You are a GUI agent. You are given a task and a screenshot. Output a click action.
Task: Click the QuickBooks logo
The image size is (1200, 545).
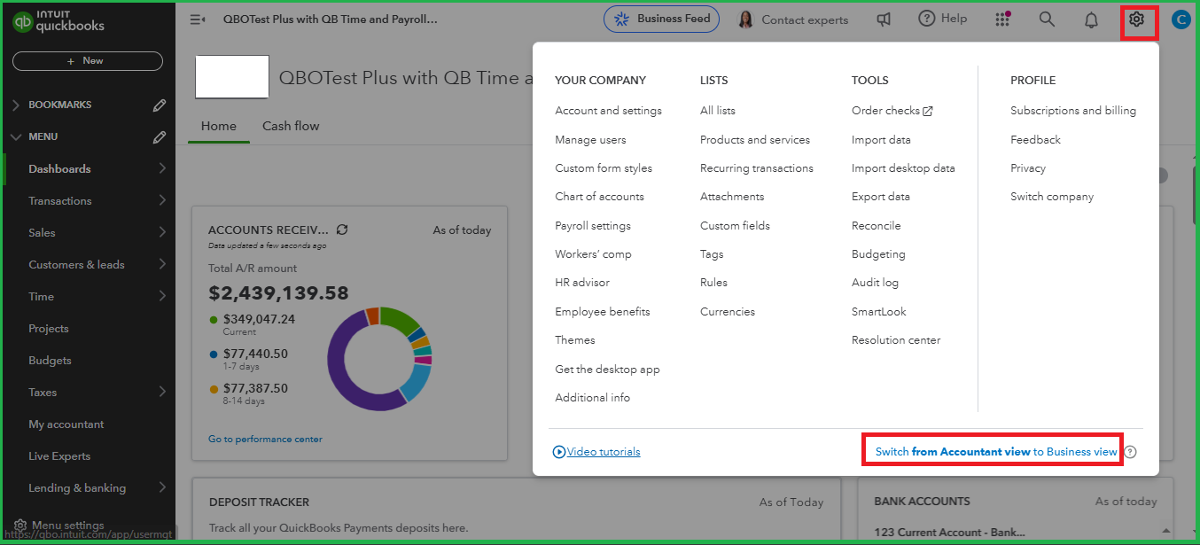click(x=58, y=23)
